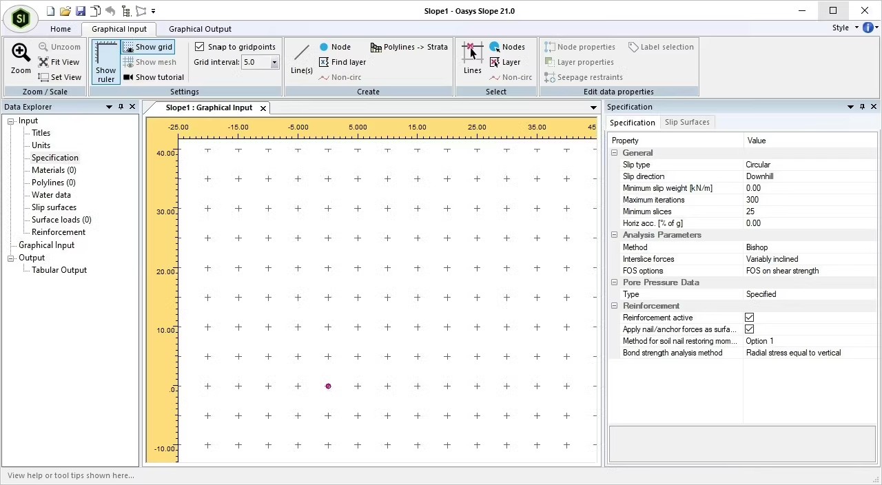Switch to the Home ribbon tab
This screenshot has height=485, width=882.
[x=61, y=29]
